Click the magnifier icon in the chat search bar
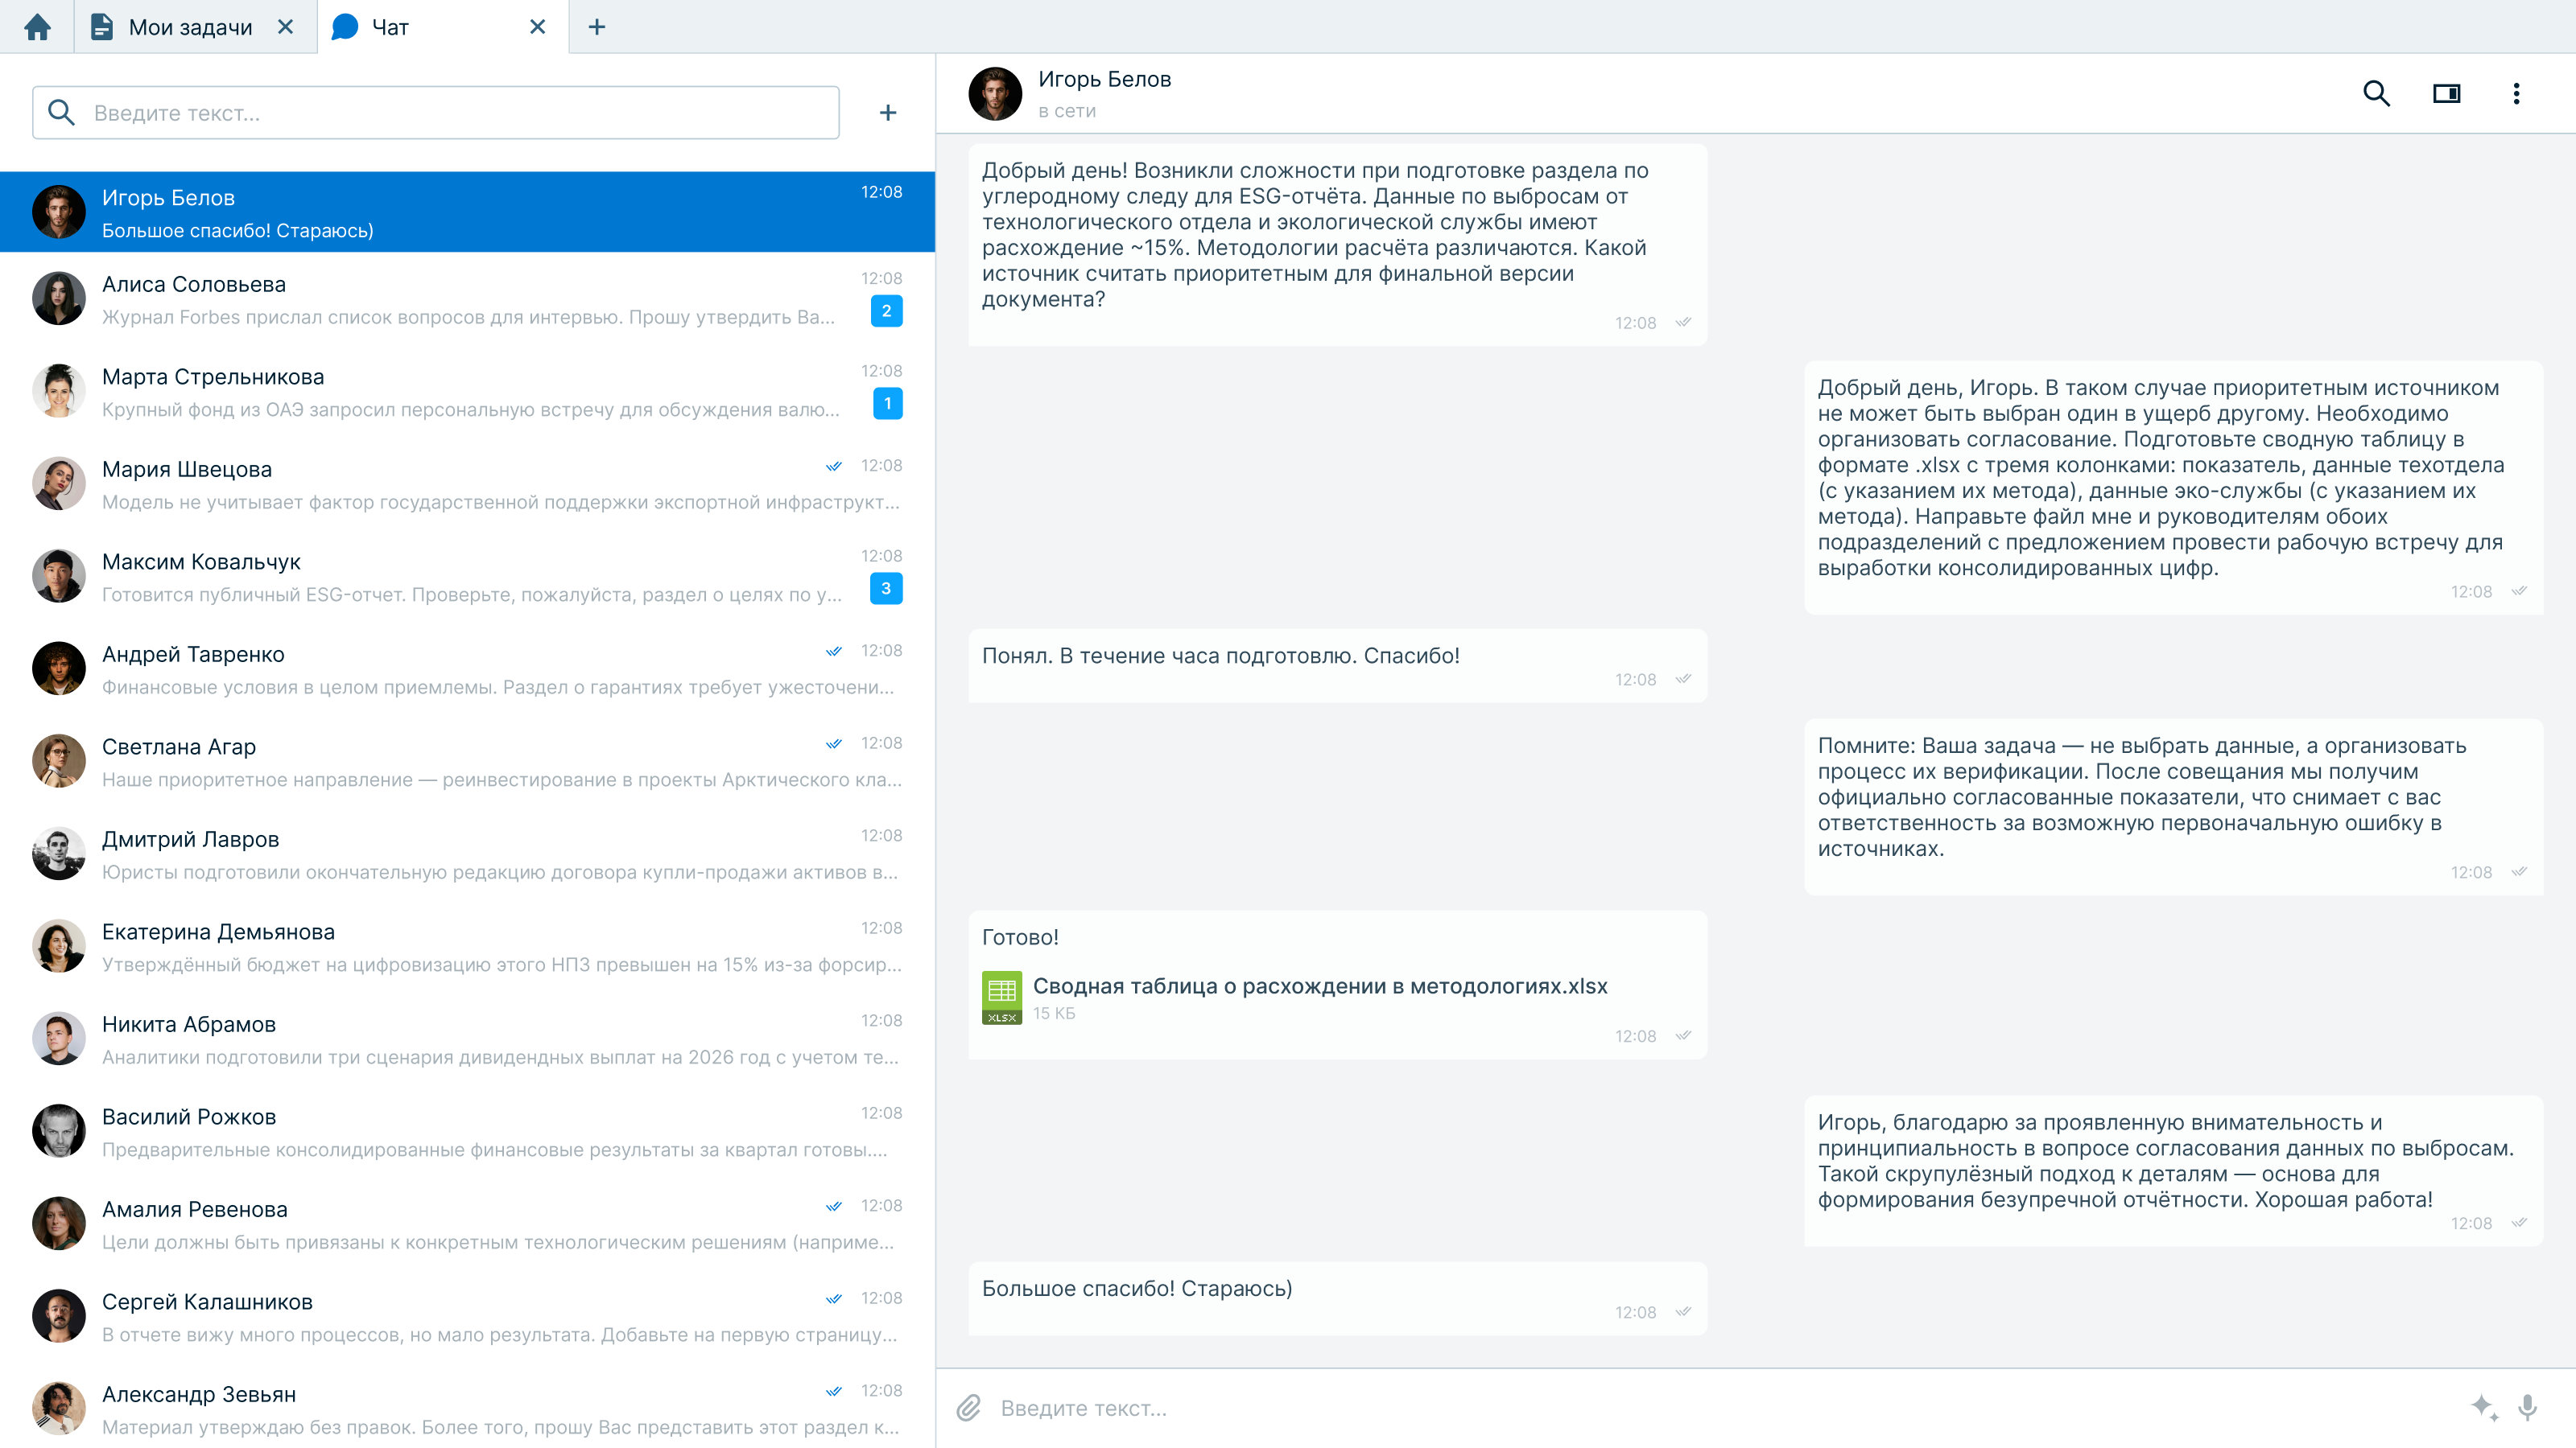The image size is (2576, 1448). pyautogui.click(x=63, y=112)
